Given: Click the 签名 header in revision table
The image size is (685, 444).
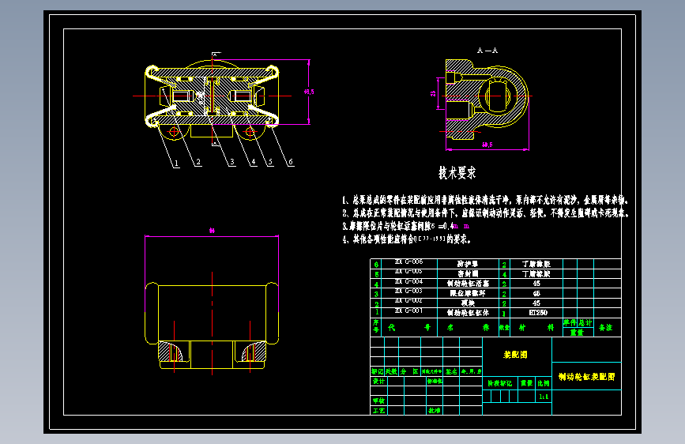Looking at the screenshot, I should pos(451,371).
